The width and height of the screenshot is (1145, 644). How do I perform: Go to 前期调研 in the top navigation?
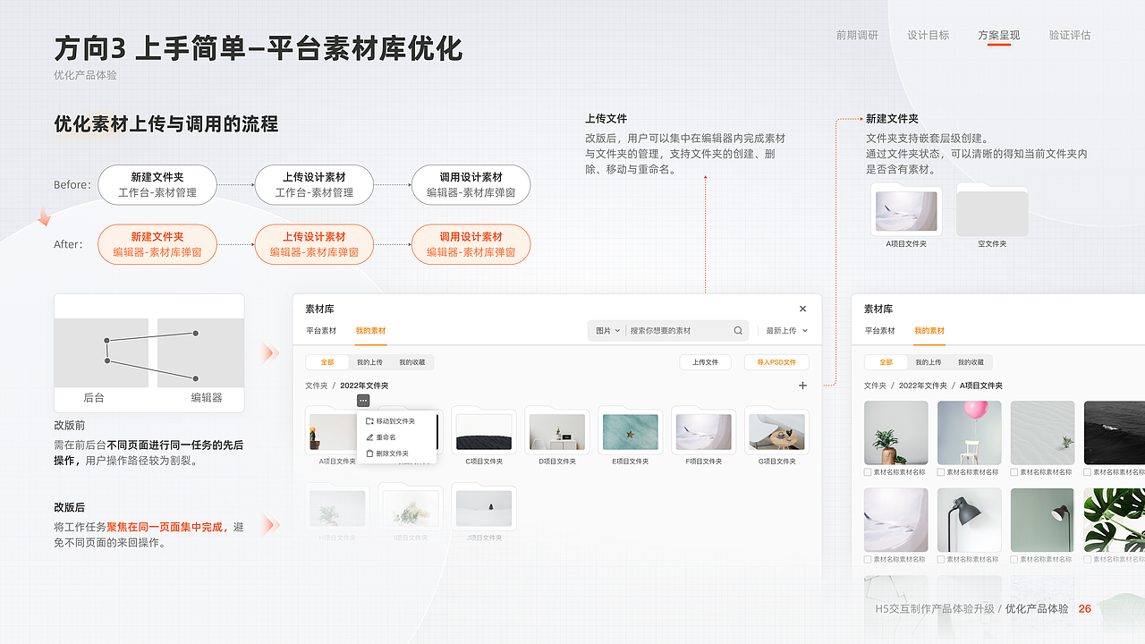(x=857, y=36)
